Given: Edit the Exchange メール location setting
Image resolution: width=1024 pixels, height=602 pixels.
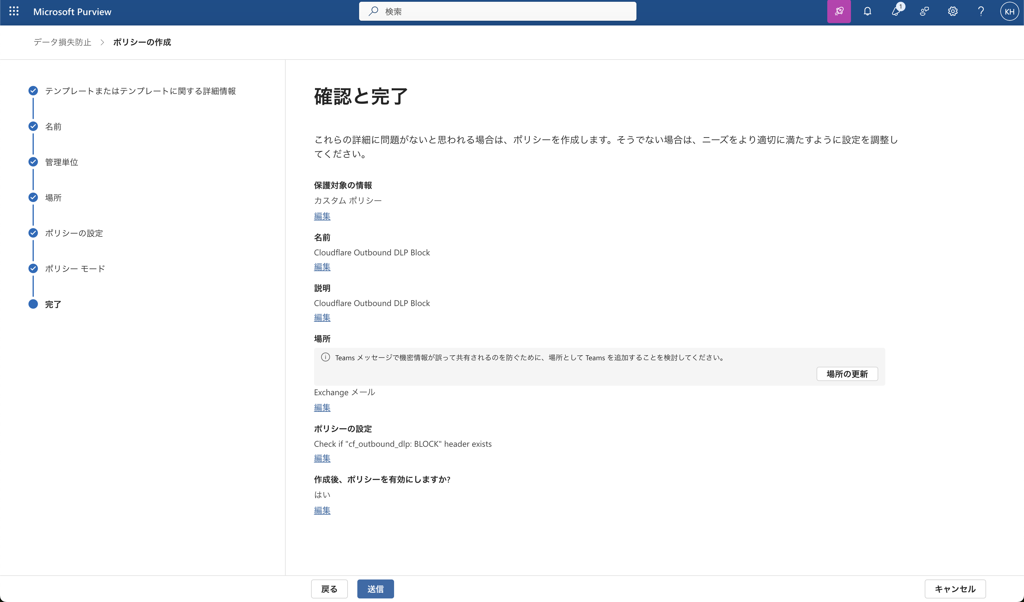Looking at the screenshot, I should coord(322,407).
